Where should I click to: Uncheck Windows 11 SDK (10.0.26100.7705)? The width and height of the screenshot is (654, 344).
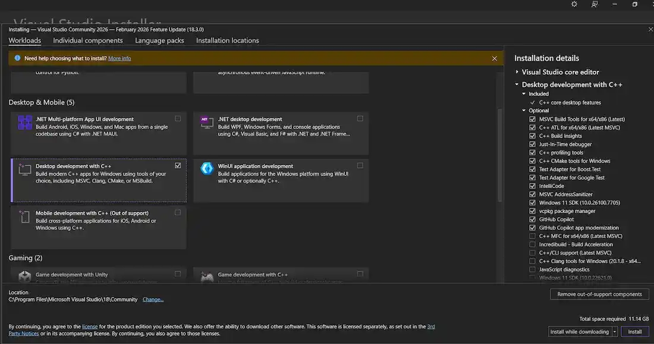click(532, 202)
